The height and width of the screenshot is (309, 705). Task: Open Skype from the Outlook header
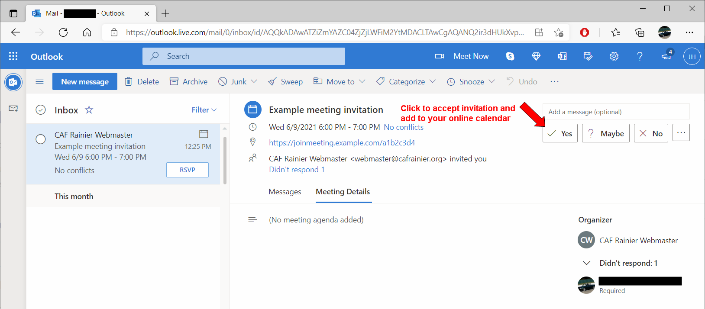point(510,56)
